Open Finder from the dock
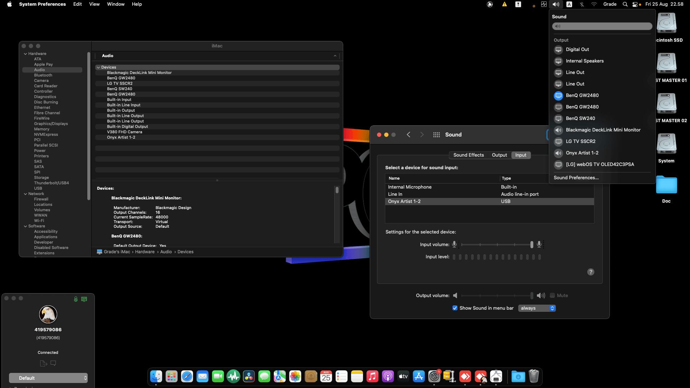The image size is (690, 388). 156,377
